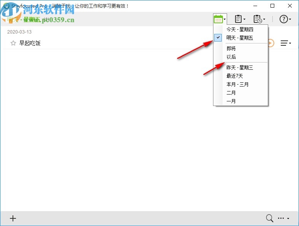Expand arrow beside clipboard clock icon
299x226 pixels.
(x=264, y=19)
